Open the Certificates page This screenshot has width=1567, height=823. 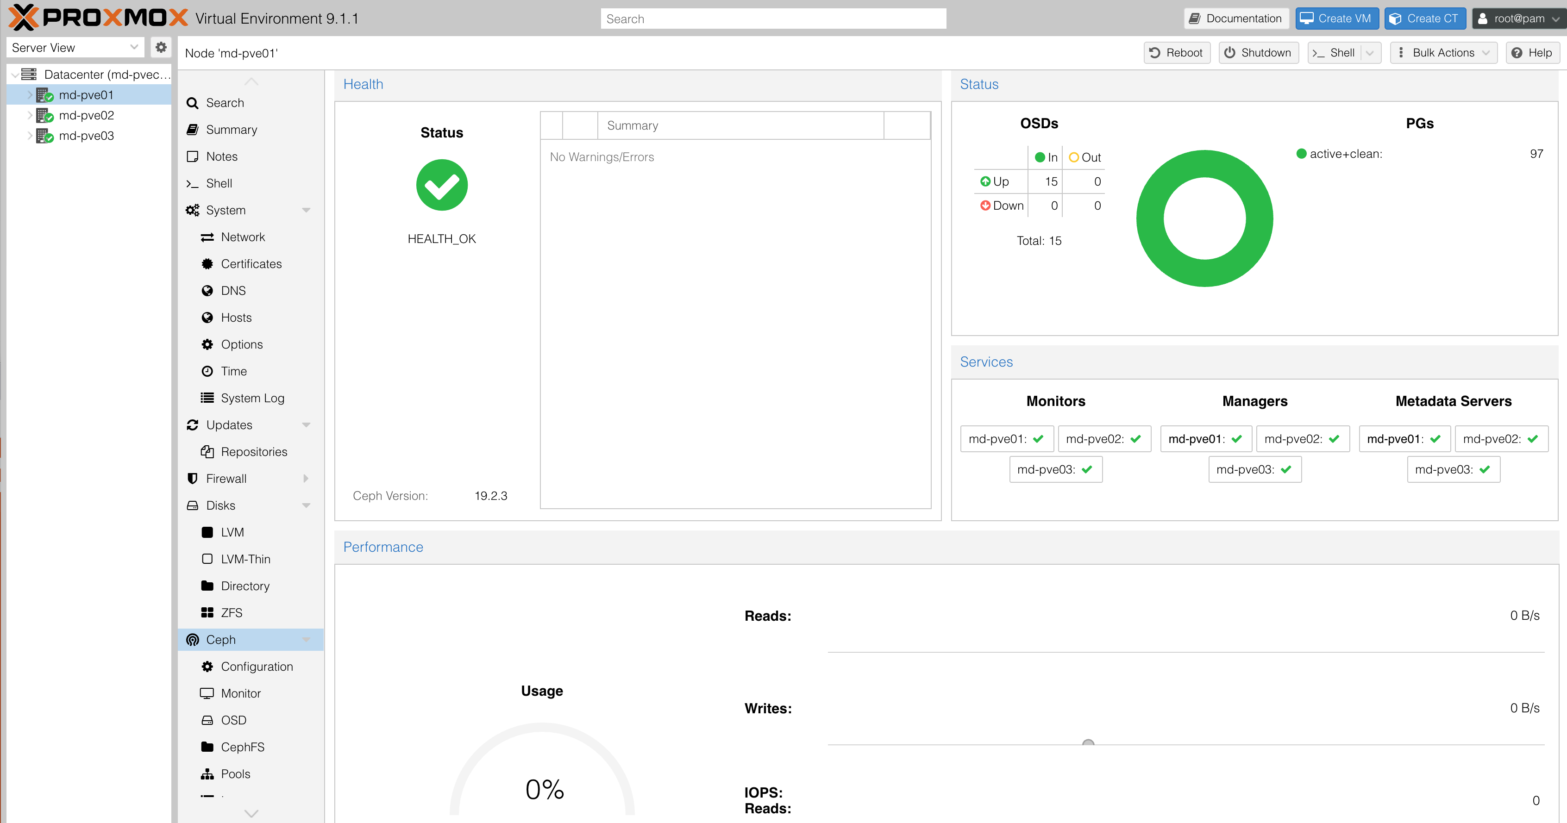[251, 263]
